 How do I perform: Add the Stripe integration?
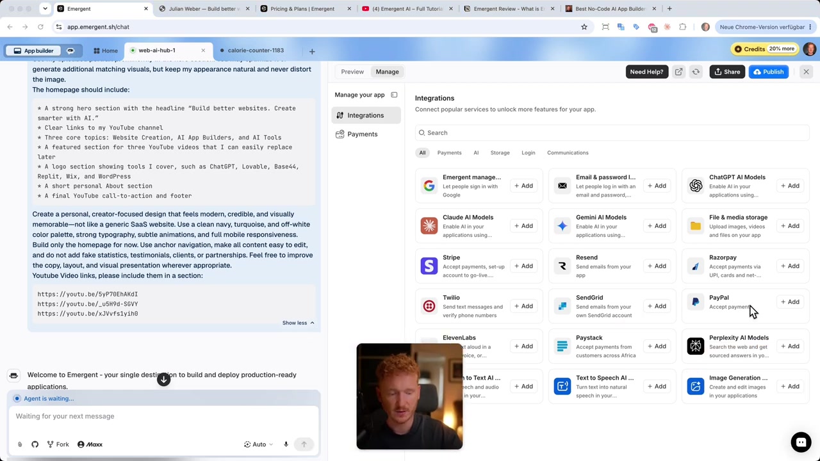tap(523, 266)
